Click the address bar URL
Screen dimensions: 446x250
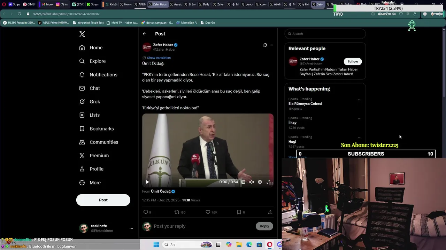point(66,14)
